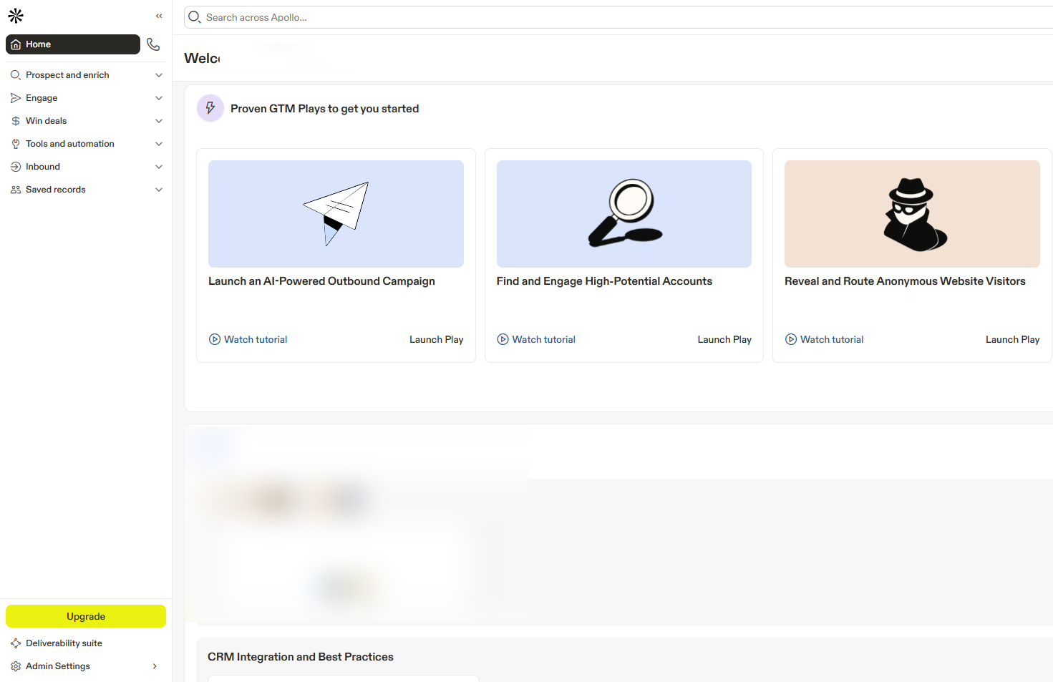Collapse the sidebar with double-chevron icon
The width and height of the screenshot is (1053, 682).
[159, 16]
